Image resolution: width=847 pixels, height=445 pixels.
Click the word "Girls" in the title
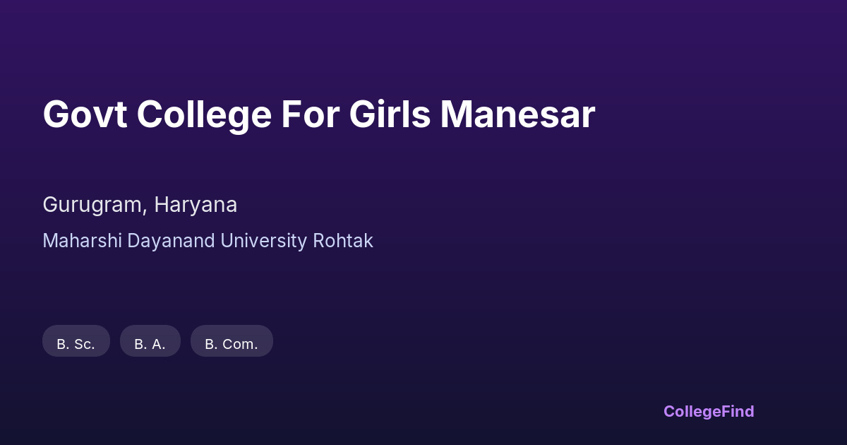(390, 114)
